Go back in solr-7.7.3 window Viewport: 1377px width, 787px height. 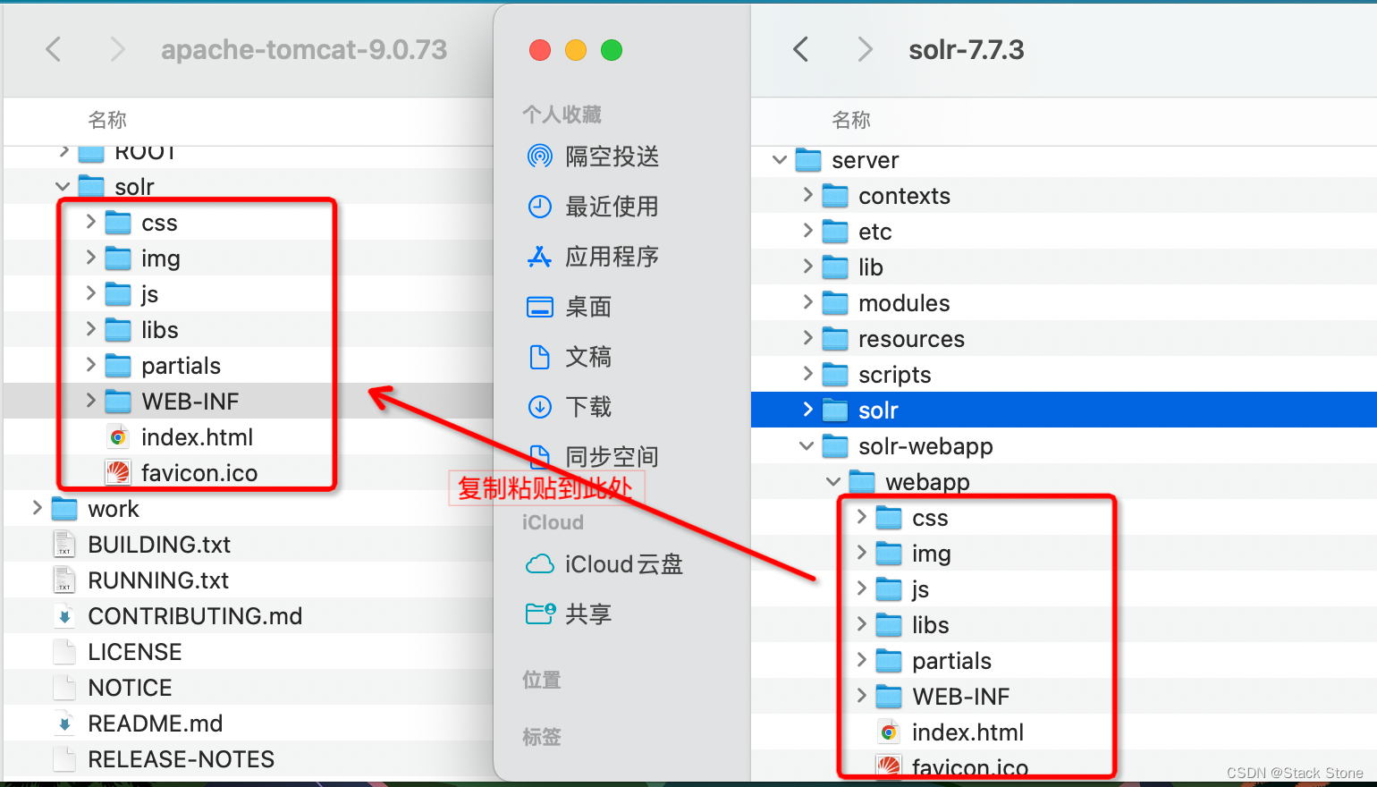click(x=801, y=49)
